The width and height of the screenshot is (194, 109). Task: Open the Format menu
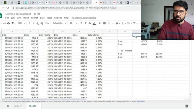[34, 18]
